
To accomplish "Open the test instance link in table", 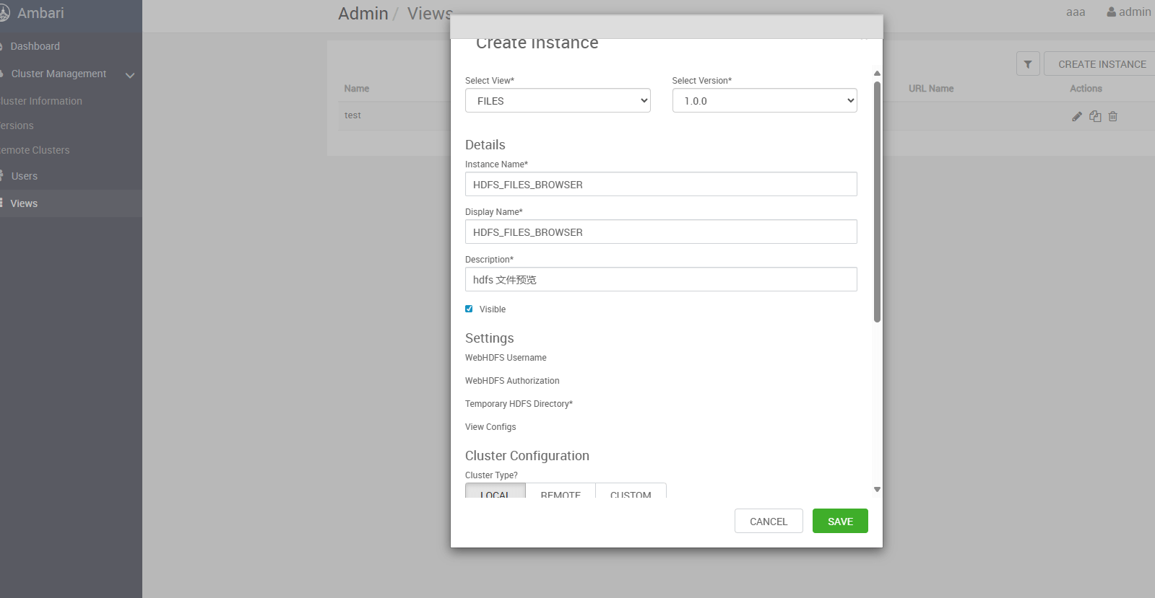I will pos(352,115).
